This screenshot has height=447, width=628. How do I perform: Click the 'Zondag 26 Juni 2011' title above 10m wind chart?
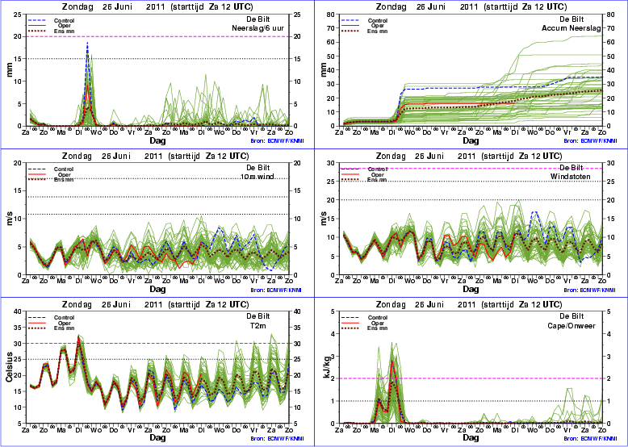pos(112,156)
